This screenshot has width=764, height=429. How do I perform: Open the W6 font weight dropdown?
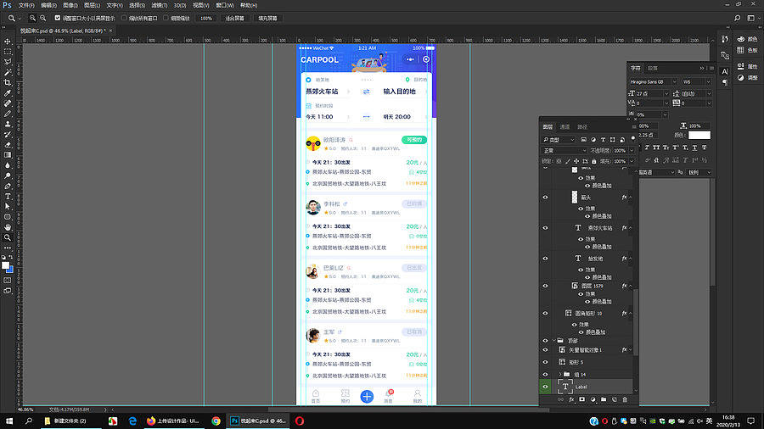[708, 81]
